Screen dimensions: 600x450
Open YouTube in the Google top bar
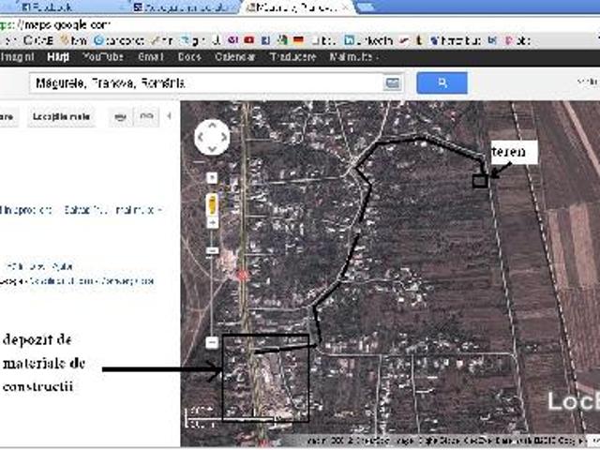click(x=102, y=57)
